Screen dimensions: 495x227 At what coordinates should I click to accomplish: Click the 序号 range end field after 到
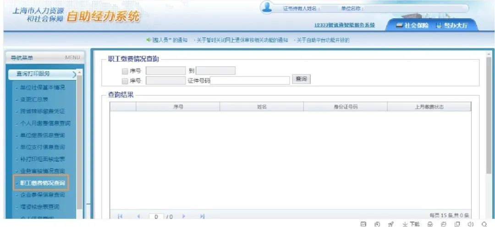[x=215, y=71]
